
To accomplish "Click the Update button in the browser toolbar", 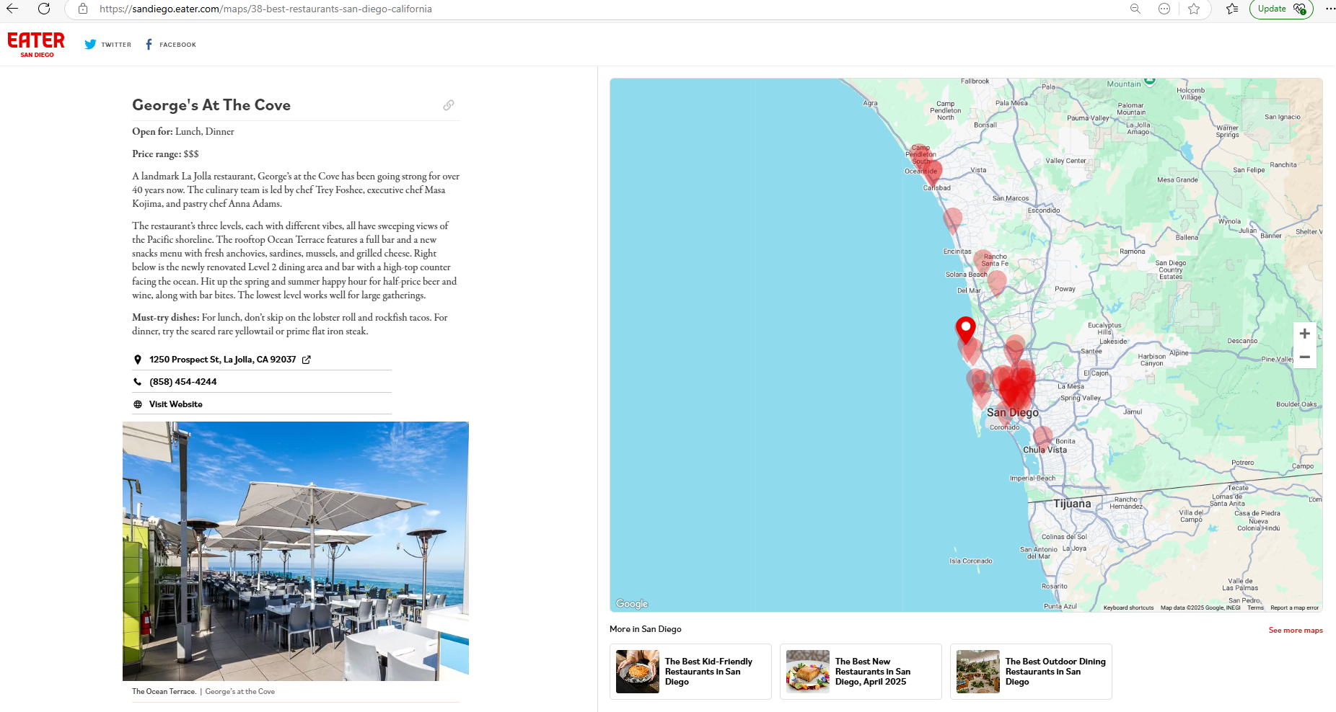I will coord(1281,9).
